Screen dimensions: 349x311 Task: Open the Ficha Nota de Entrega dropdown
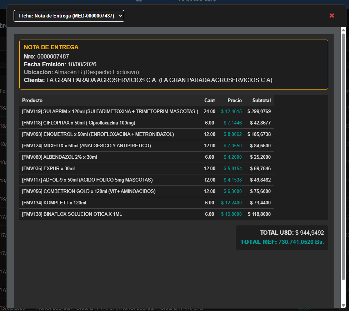(x=69, y=16)
